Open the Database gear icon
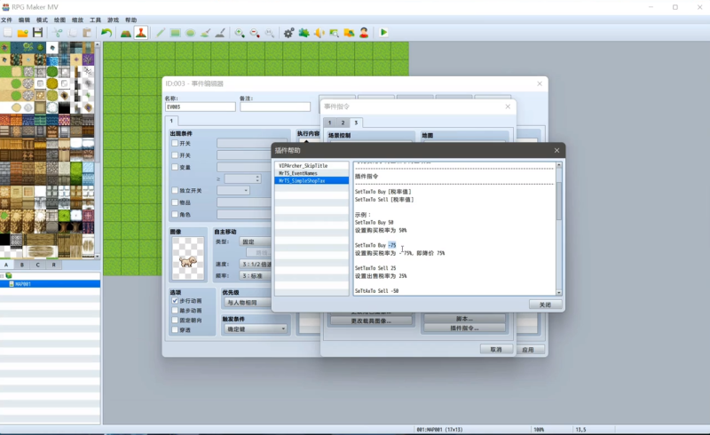The height and width of the screenshot is (435, 710). click(289, 33)
